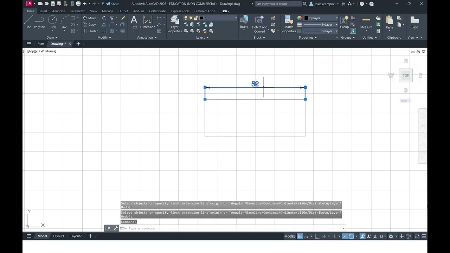Click the Mirror icon in Modify panel

(x=104, y=25)
